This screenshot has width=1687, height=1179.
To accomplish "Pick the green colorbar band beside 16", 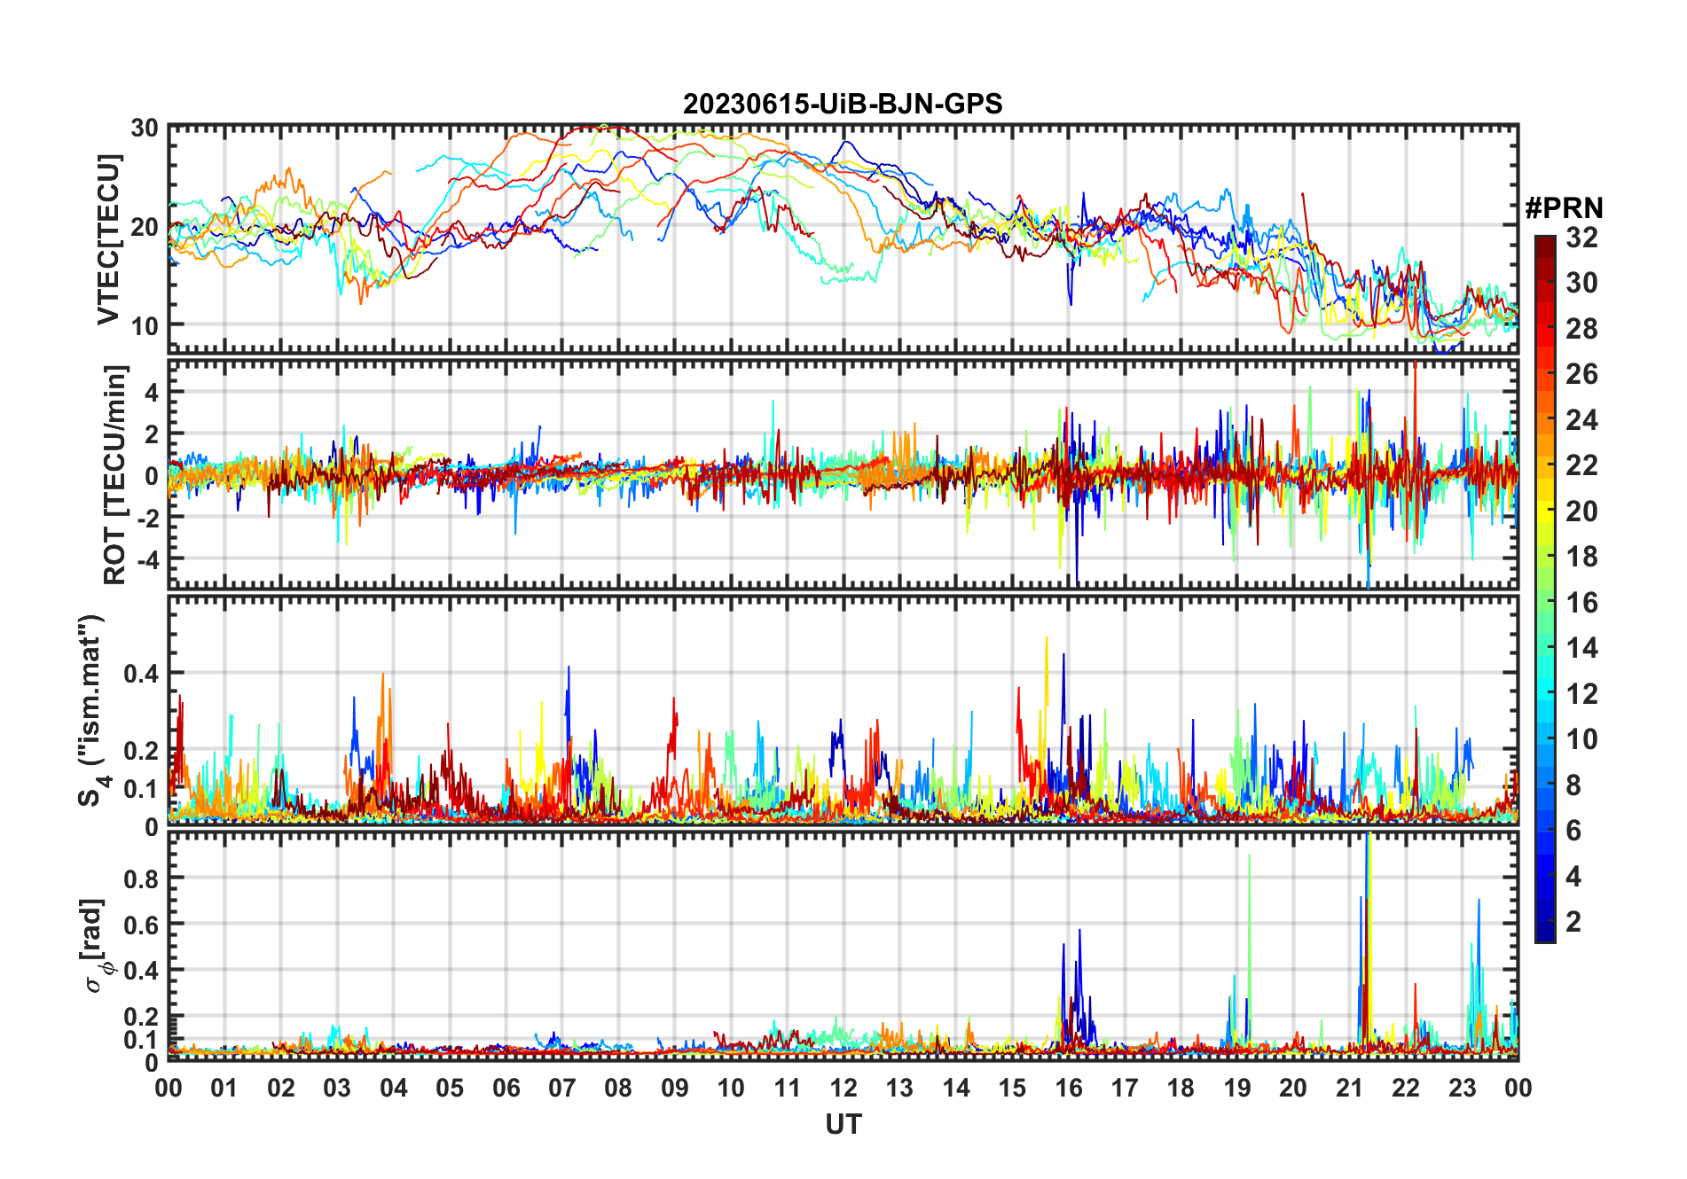I will point(1545,603).
